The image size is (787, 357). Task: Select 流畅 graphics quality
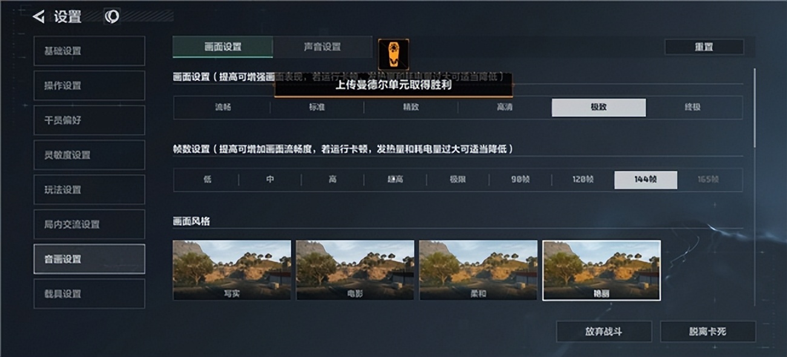click(x=223, y=107)
